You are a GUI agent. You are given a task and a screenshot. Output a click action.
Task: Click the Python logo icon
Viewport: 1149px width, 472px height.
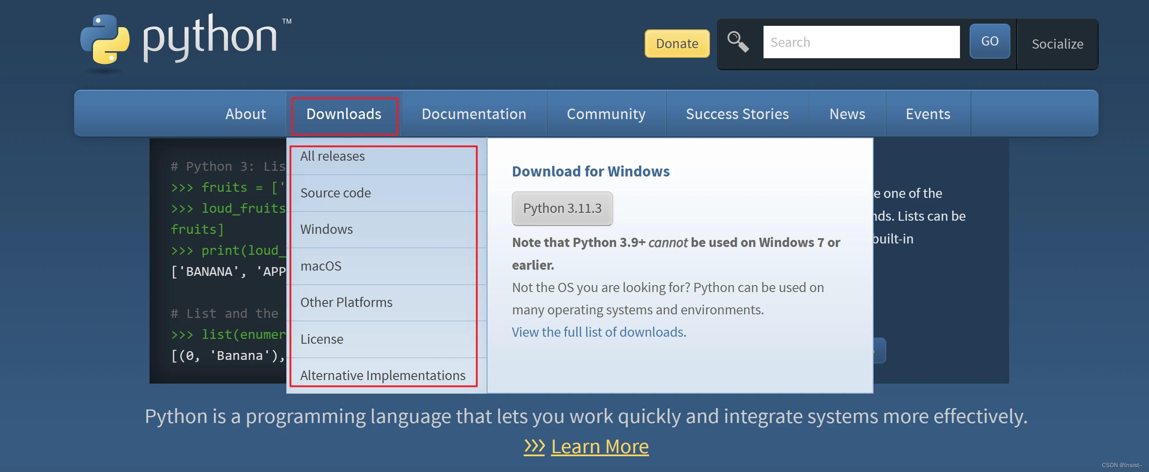pos(105,40)
